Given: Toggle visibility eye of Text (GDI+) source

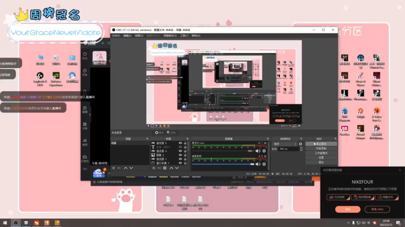Looking at the screenshot, I should coord(180,147).
